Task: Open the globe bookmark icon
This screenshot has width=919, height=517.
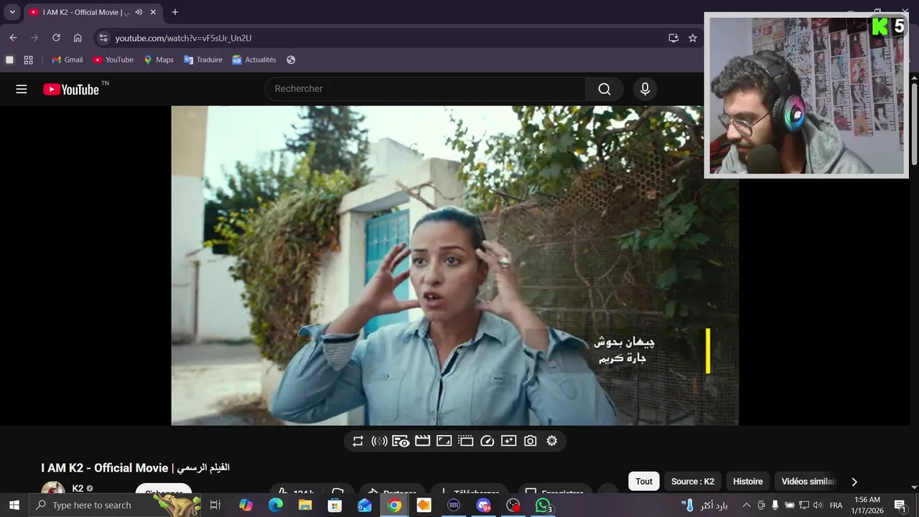Action: (x=291, y=60)
